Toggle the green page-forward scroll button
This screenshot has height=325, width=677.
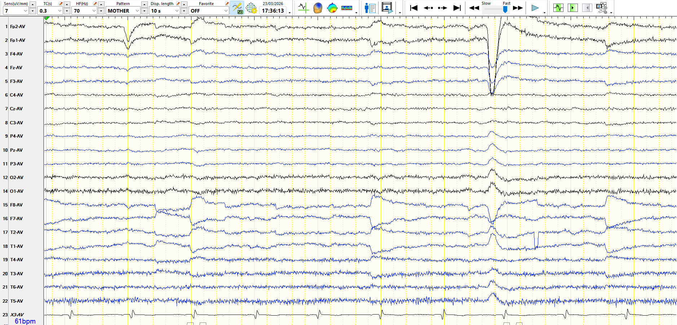click(572, 8)
